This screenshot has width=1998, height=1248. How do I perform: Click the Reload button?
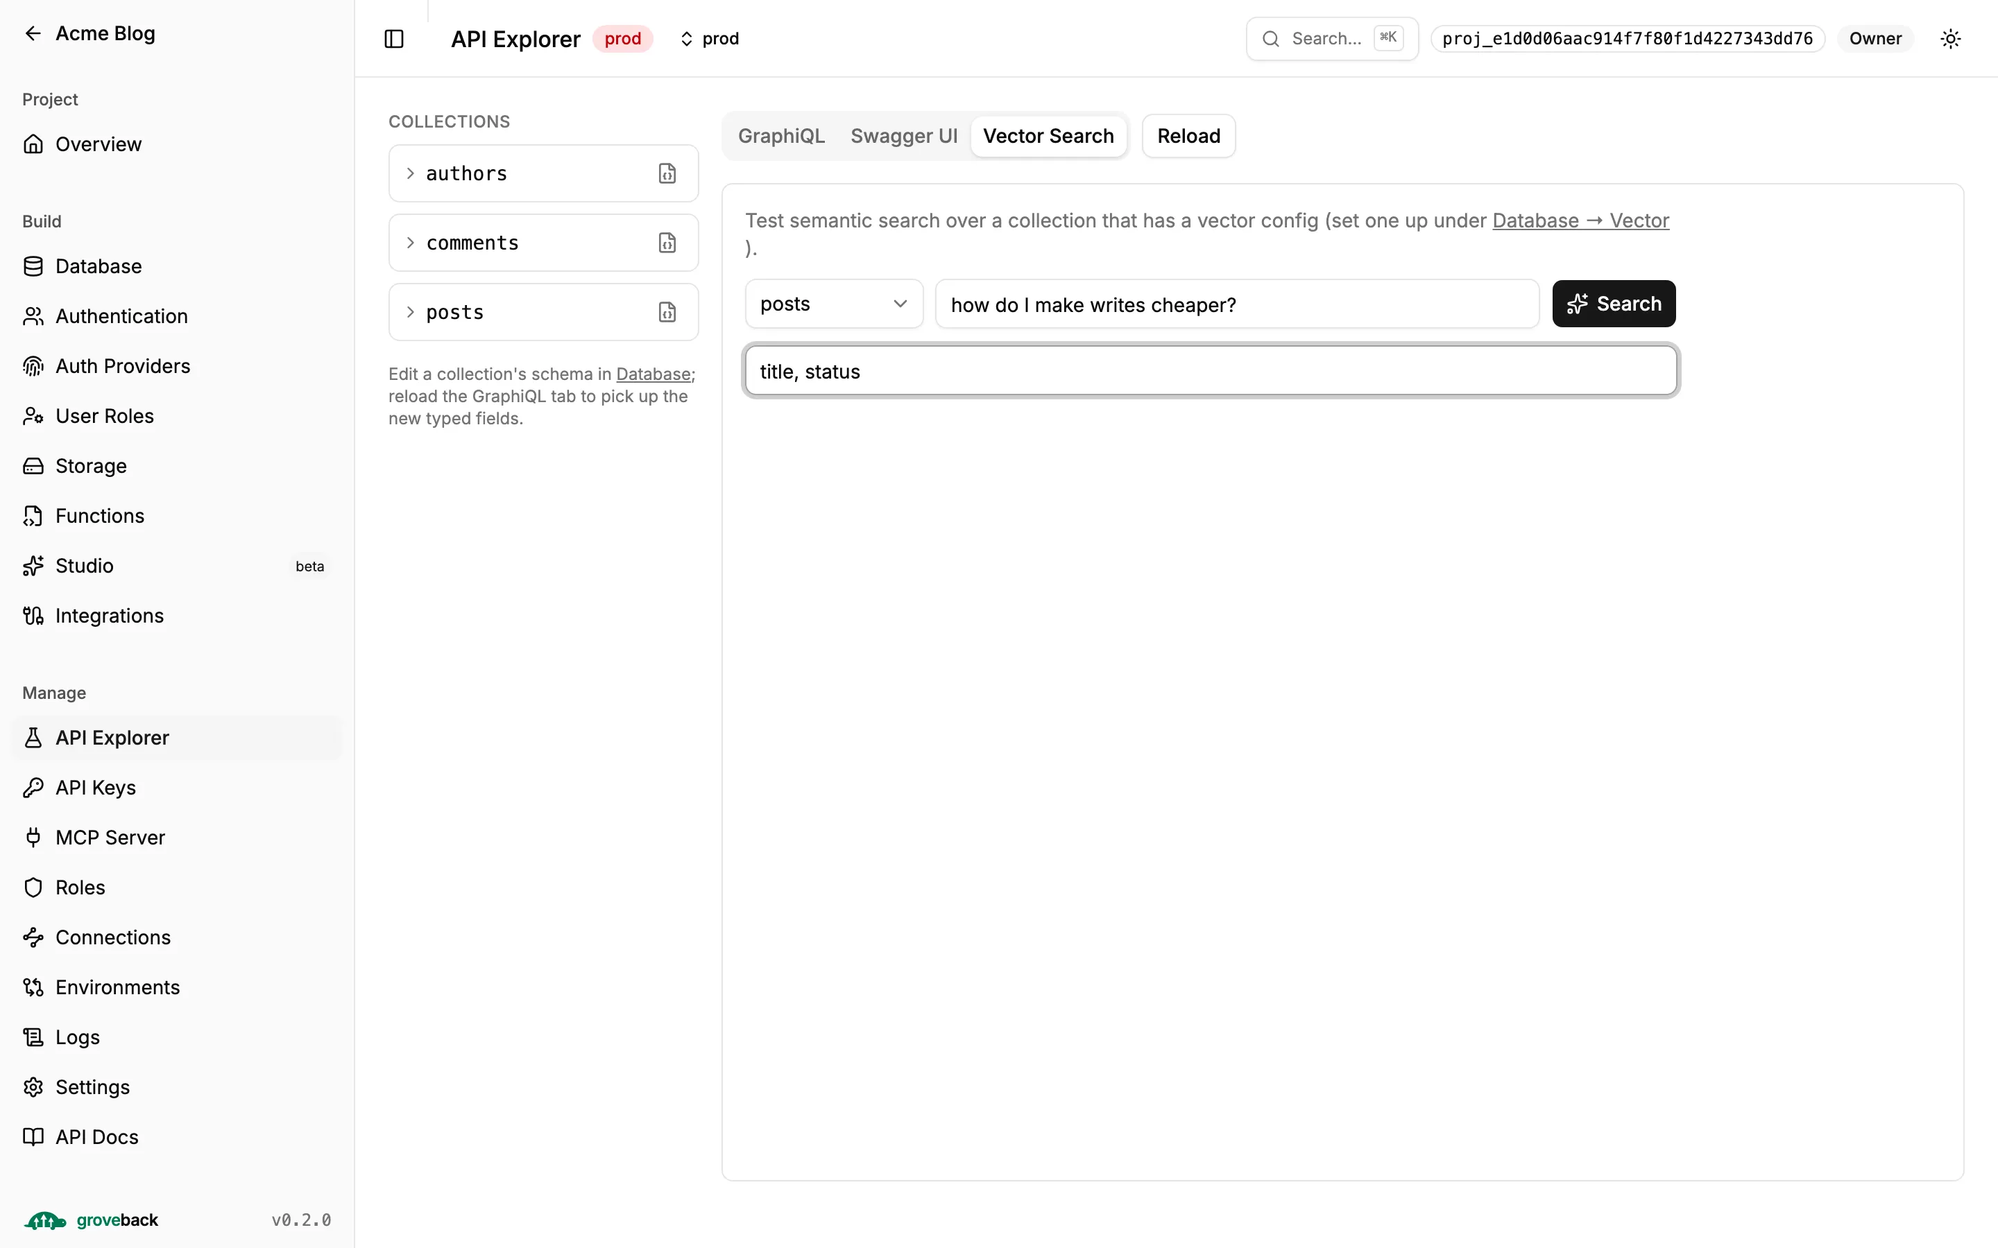tap(1188, 136)
